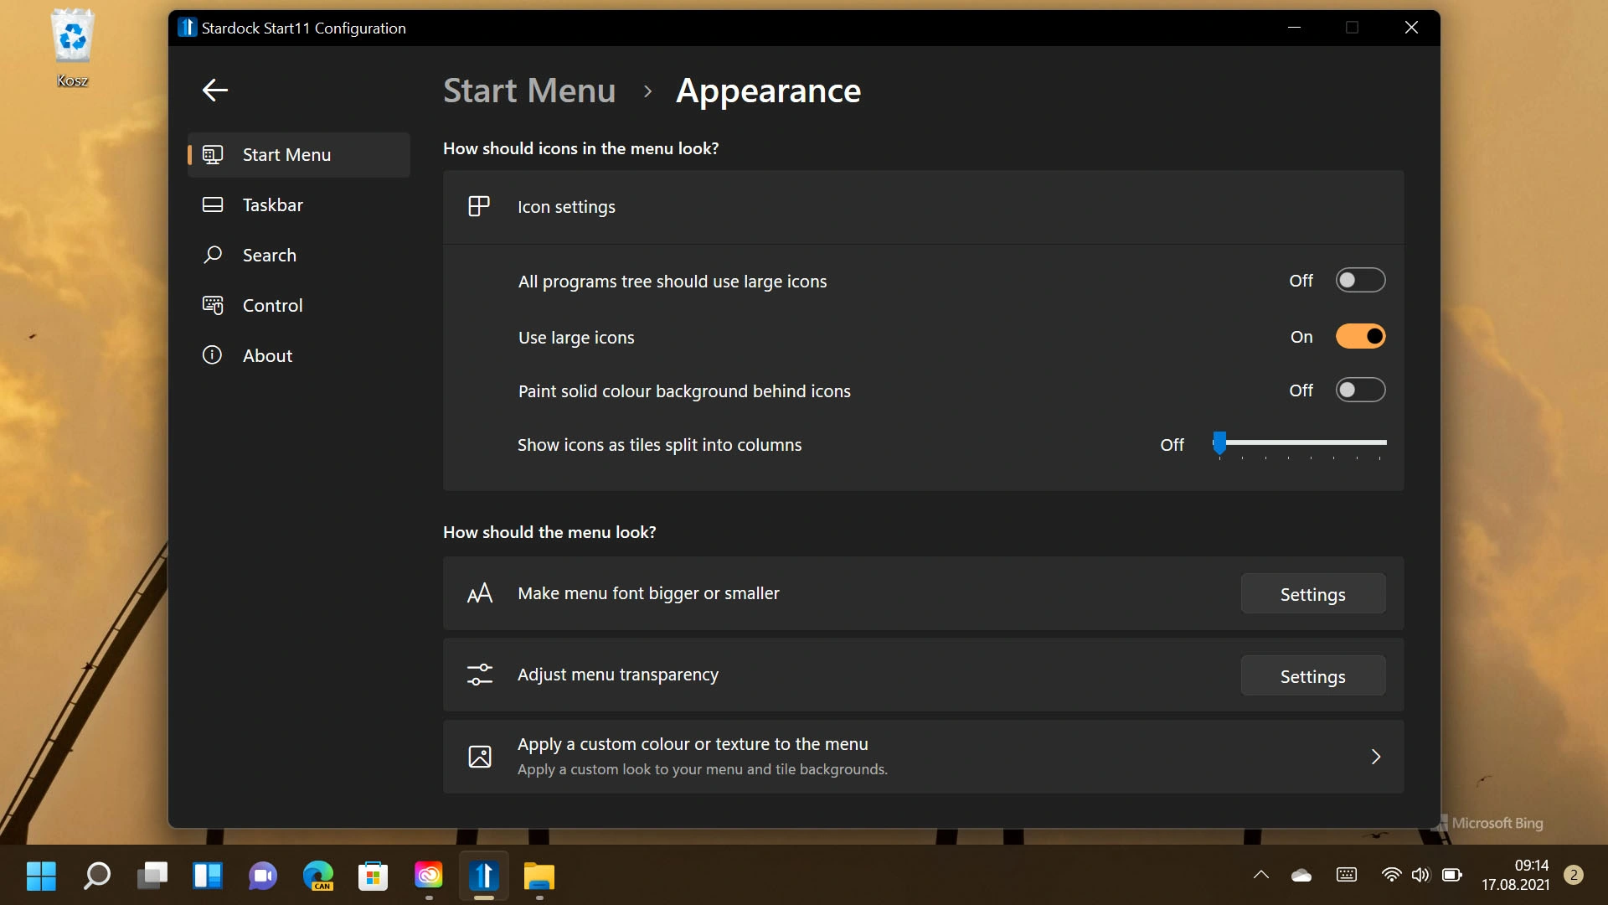
Task: Click the OneDrive cloud tray icon
Action: click(1301, 875)
